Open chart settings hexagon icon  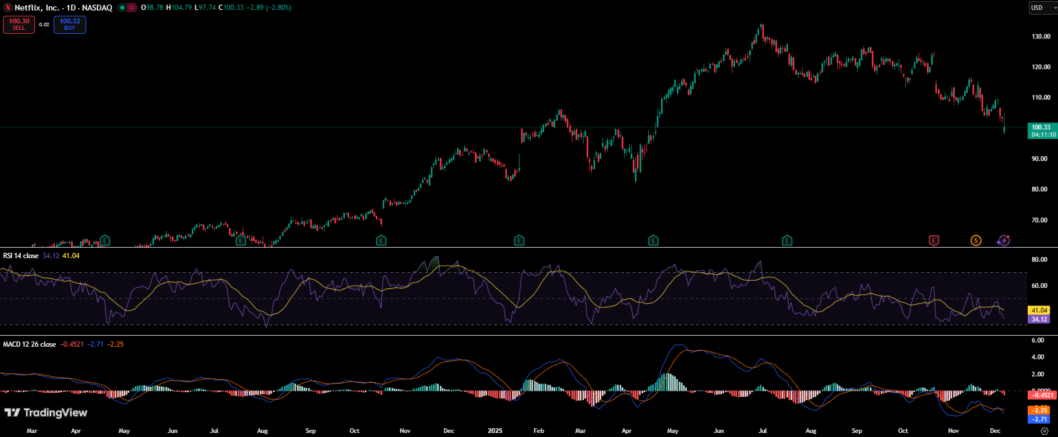click(x=1044, y=431)
